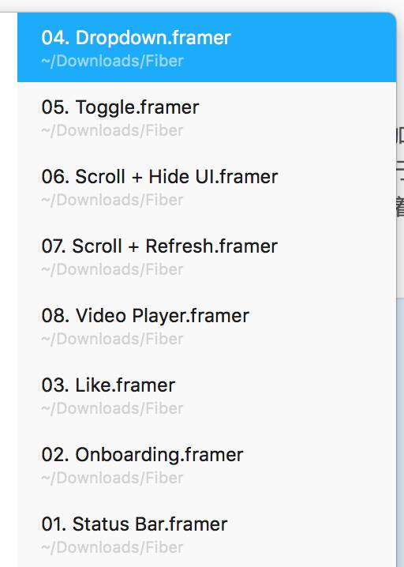Click the path under 04. Dropdown.framer
The height and width of the screenshot is (567, 404).
click(112, 61)
